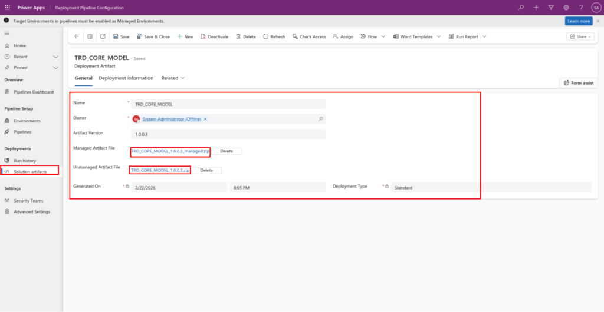
Task: Click the Save & Close button
Action: pos(153,36)
